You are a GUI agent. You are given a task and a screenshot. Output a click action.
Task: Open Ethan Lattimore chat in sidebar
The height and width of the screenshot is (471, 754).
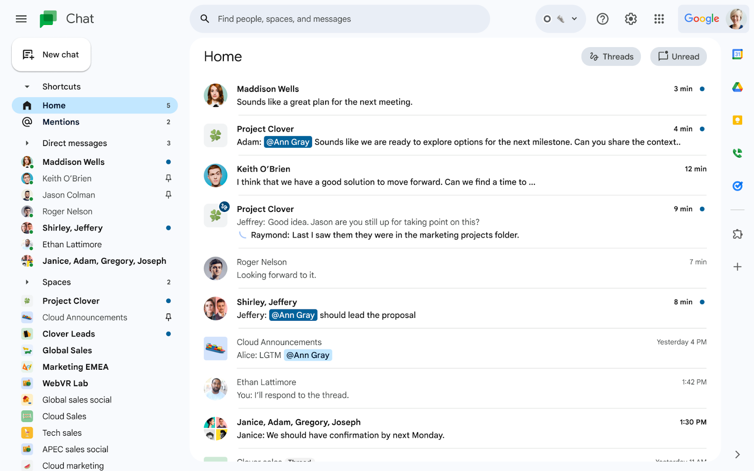point(95,244)
